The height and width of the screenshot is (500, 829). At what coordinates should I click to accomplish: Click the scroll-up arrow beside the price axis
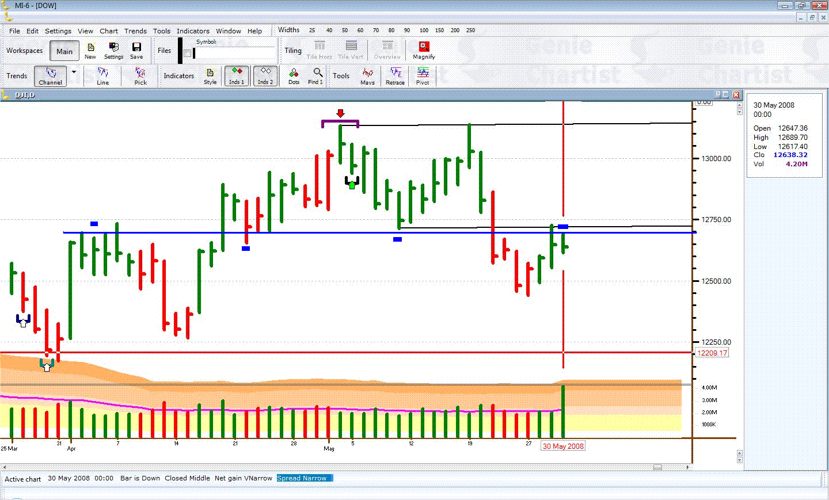[x=740, y=105]
